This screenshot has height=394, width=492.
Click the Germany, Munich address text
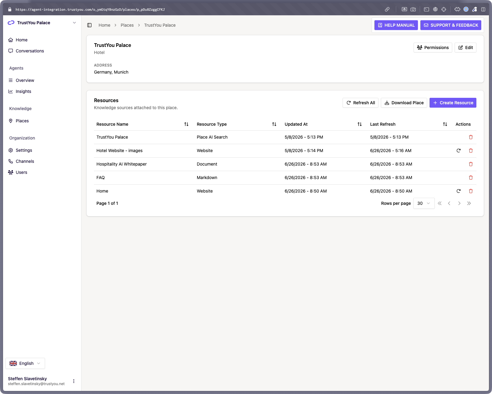click(111, 72)
